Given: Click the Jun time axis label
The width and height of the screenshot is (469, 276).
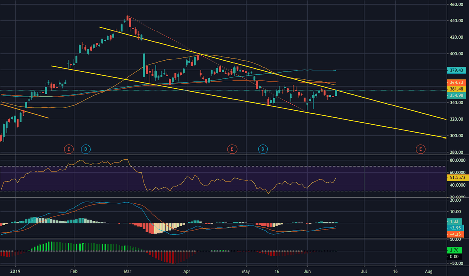Looking at the screenshot, I should tap(307, 271).
